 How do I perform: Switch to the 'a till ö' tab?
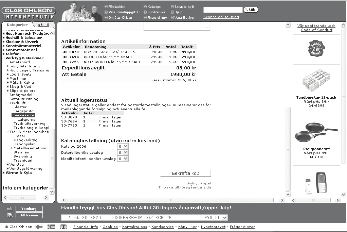point(43,24)
